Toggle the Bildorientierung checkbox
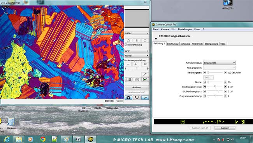This screenshot has height=143, width=253. 126,45
